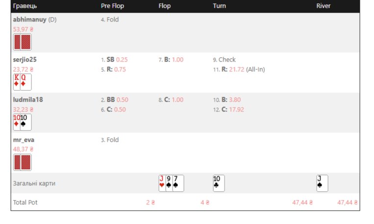Select the Flop column header
The height and width of the screenshot is (224, 374).
[165, 6]
